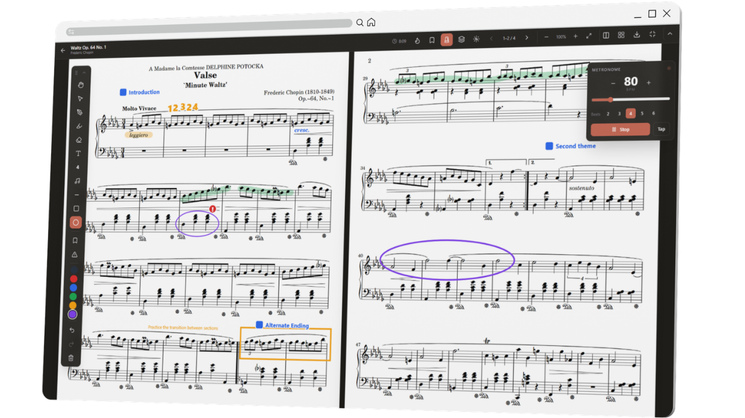Select the fingering number tool
Viewport: 745px width, 418px height.
[x=78, y=167]
